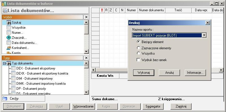This screenshot has width=226, height=112.
Task: Click the Kontrahent people icon
Action: (x=9, y=48)
